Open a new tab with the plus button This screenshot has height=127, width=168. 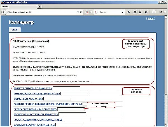(39, 6)
